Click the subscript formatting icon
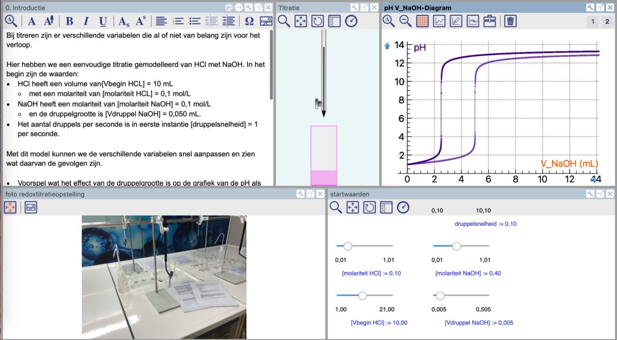 coord(123,21)
